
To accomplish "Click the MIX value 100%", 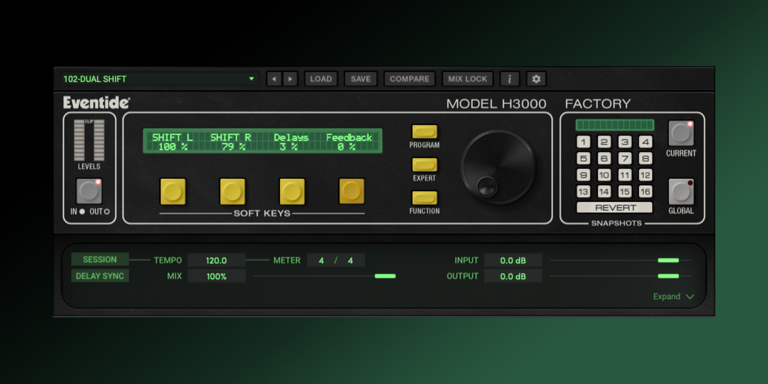I will (216, 276).
